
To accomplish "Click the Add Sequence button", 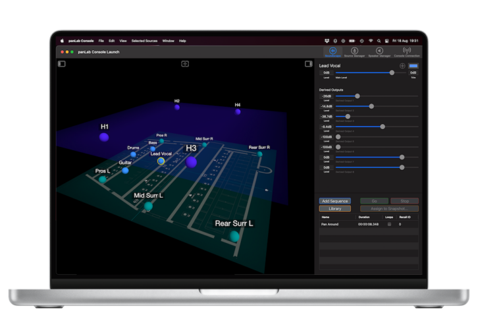I will [x=334, y=201].
